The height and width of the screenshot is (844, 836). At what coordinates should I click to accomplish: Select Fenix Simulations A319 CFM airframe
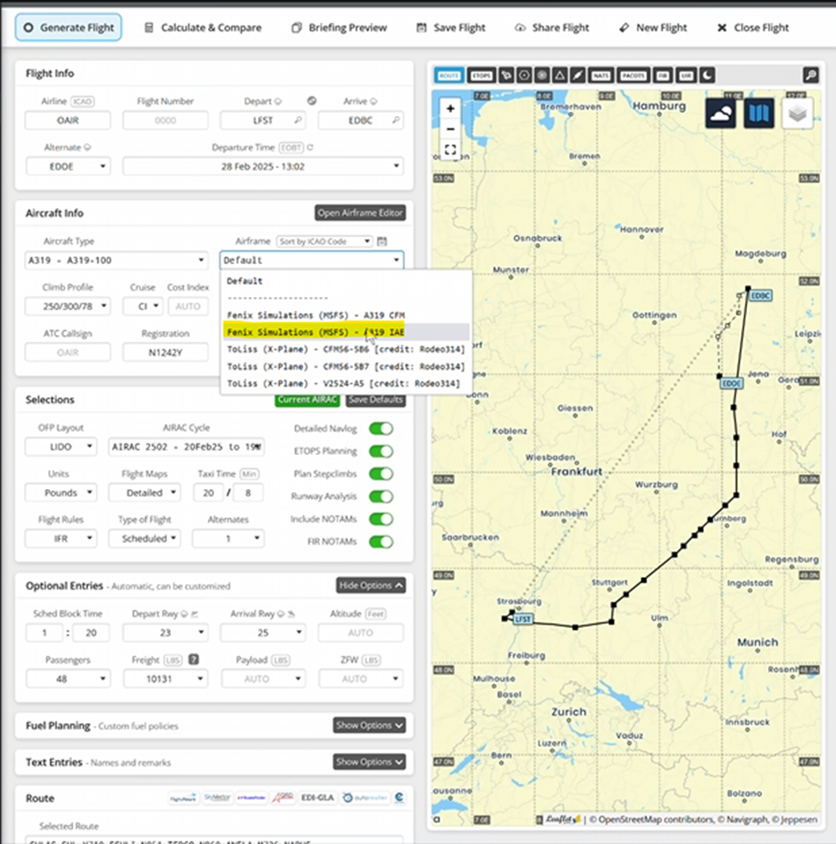pos(346,315)
